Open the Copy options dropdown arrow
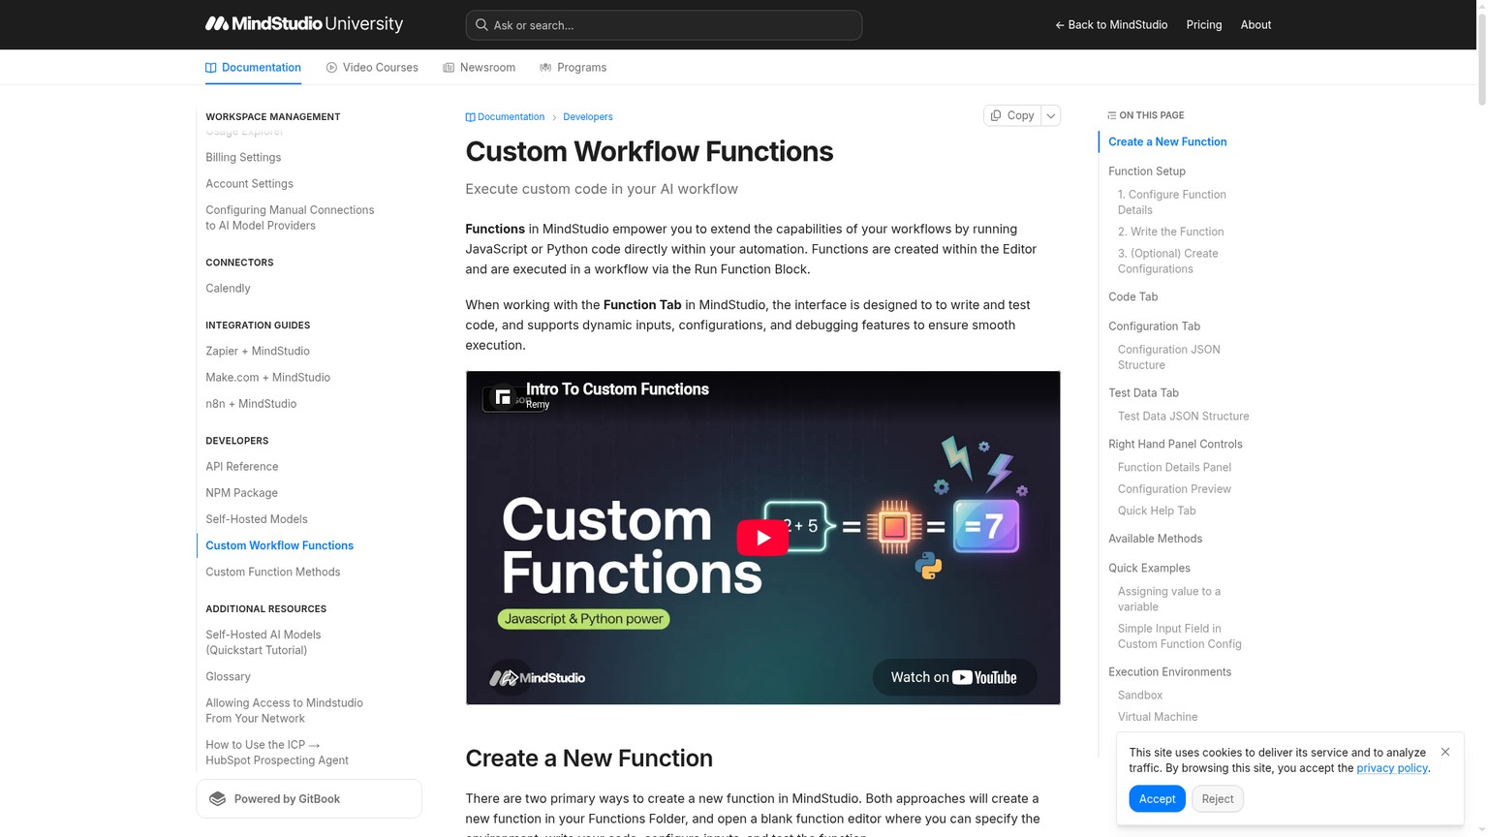Viewport: 1488px width, 837px height. pyautogui.click(x=1051, y=115)
